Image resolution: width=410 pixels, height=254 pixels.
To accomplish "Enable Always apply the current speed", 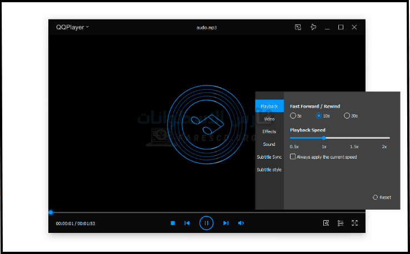I will click(x=293, y=157).
